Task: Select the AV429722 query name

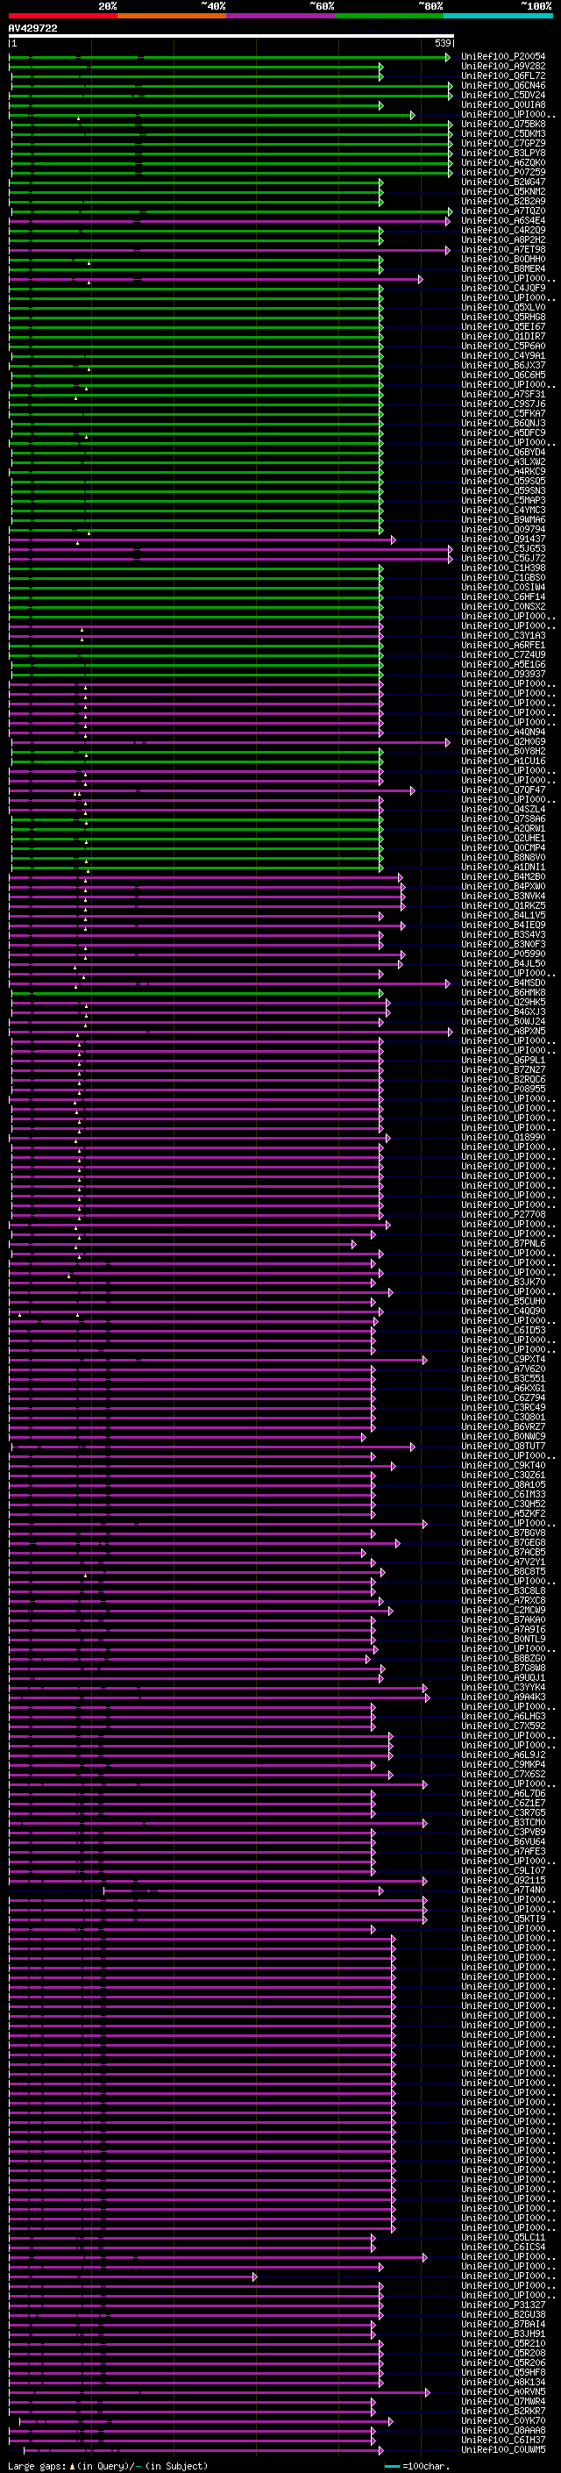Action: pyautogui.click(x=32, y=28)
